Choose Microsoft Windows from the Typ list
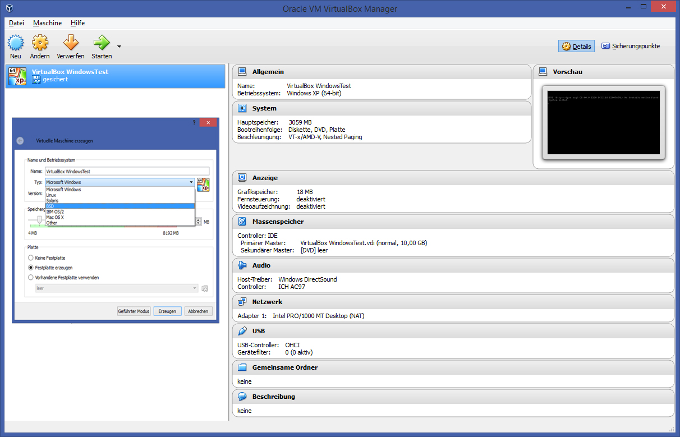The width and height of the screenshot is (680, 437). 120,190
